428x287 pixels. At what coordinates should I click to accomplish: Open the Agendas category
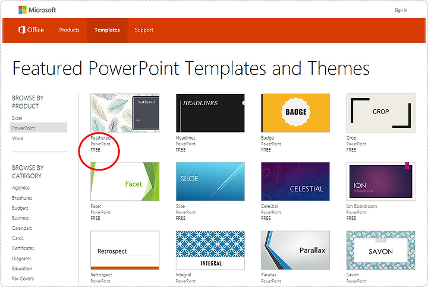coord(21,188)
